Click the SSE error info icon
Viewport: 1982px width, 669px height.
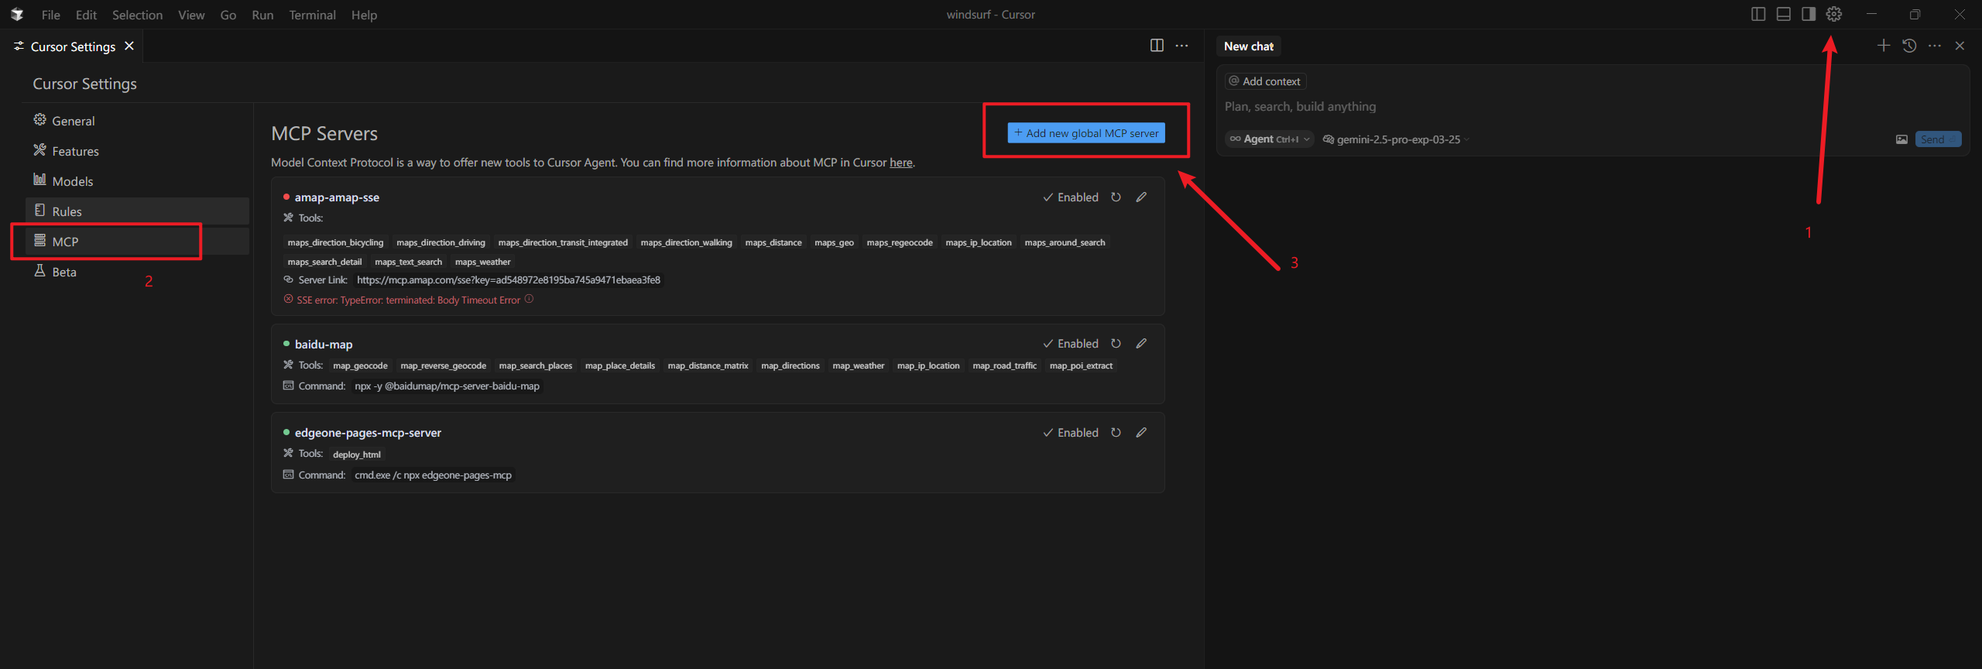[x=530, y=299]
